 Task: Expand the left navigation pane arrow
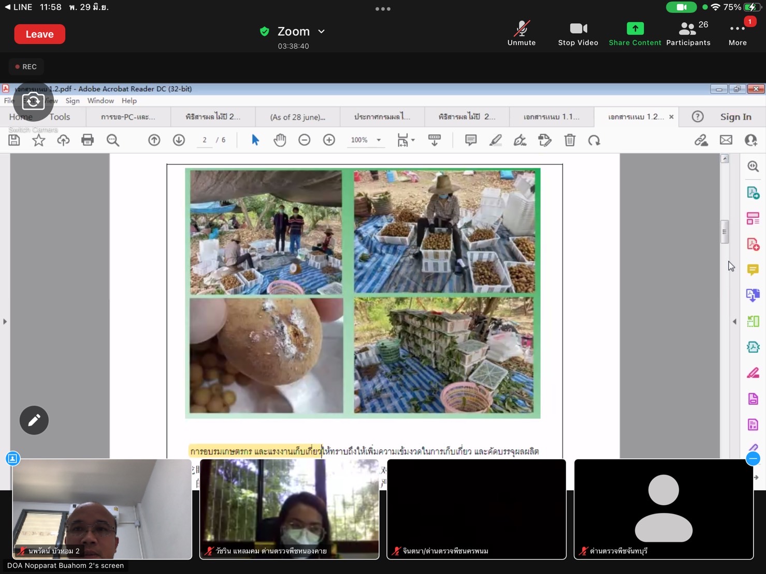pos(5,321)
